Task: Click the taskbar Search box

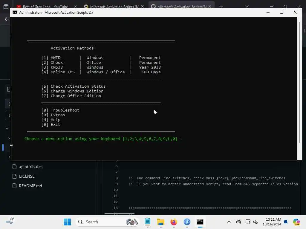Action: pyautogui.click(x=107, y=222)
